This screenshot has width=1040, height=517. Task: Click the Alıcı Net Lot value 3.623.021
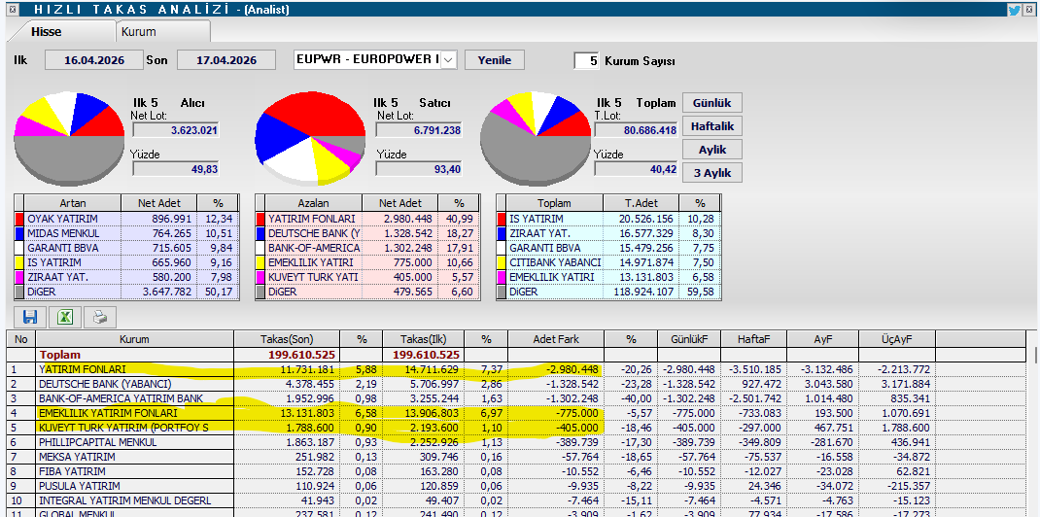[176, 130]
